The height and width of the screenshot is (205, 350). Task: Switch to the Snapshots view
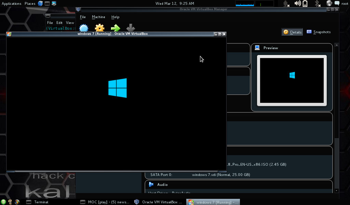point(319,32)
